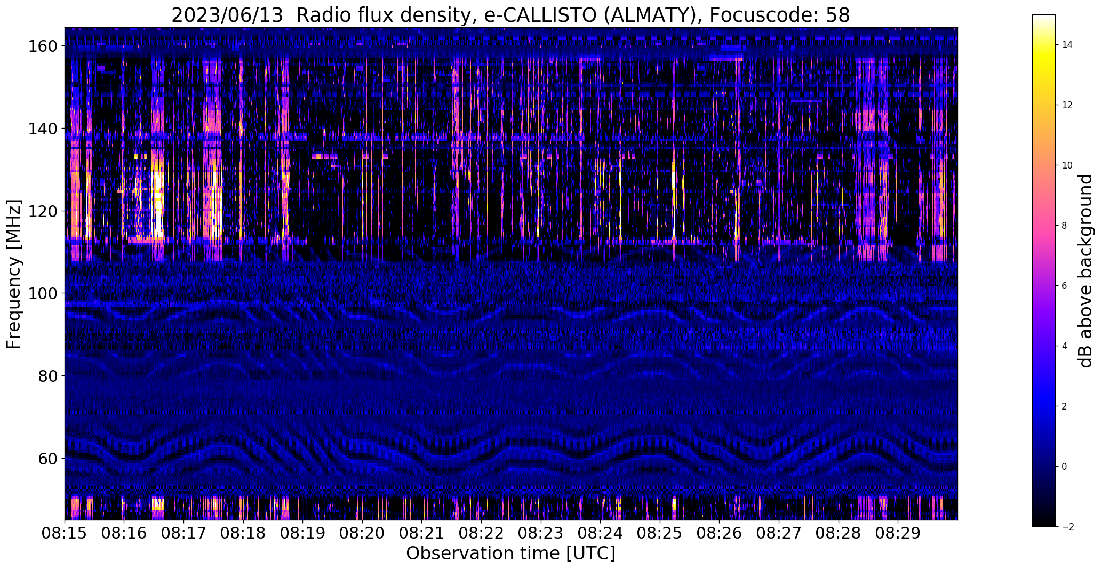Click the colorbar 8 tick label

pos(1065,226)
